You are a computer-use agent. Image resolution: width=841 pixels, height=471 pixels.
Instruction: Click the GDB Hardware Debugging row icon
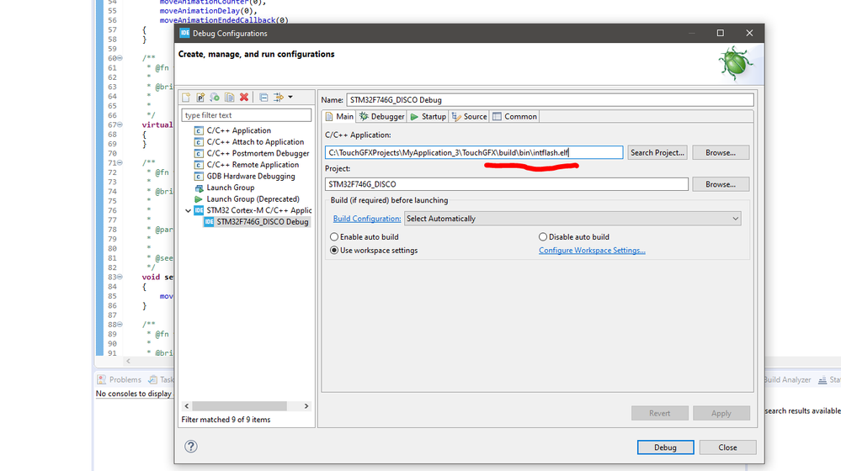[x=199, y=177]
